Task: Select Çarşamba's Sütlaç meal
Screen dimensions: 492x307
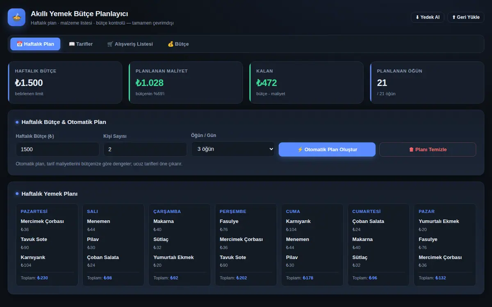Action: click(x=161, y=239)
